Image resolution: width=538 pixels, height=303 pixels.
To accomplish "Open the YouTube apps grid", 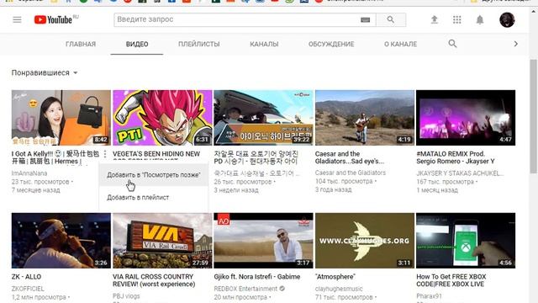I will (x=456, y=19).
